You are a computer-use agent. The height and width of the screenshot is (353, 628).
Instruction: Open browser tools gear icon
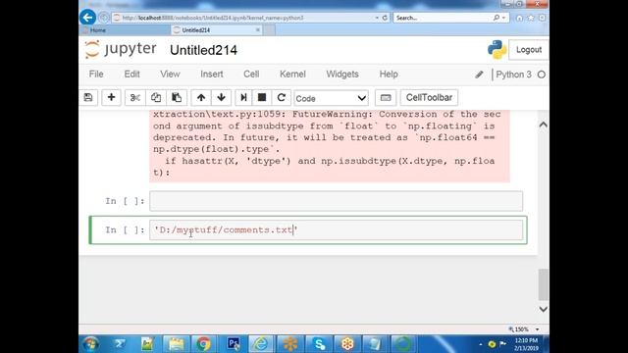[542, 18]
